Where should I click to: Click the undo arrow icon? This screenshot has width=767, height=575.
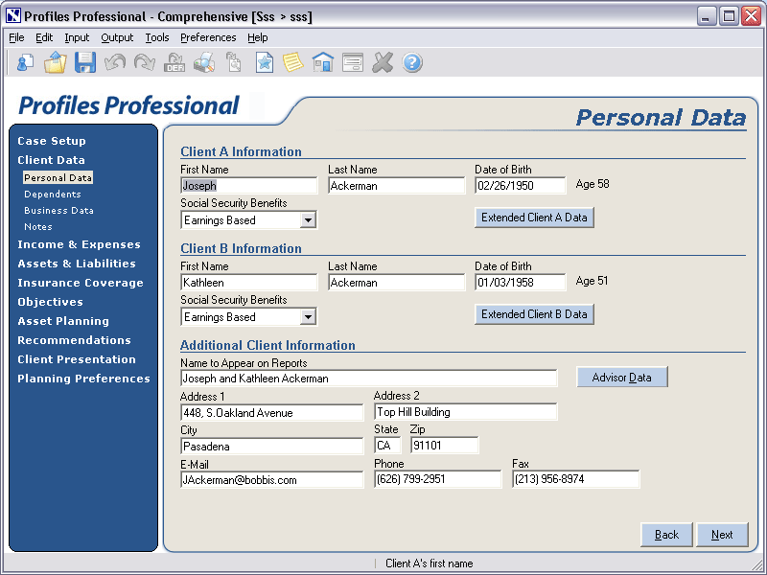point(115,62)
